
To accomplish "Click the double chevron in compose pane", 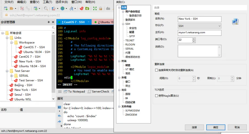I will click(61, 126).
